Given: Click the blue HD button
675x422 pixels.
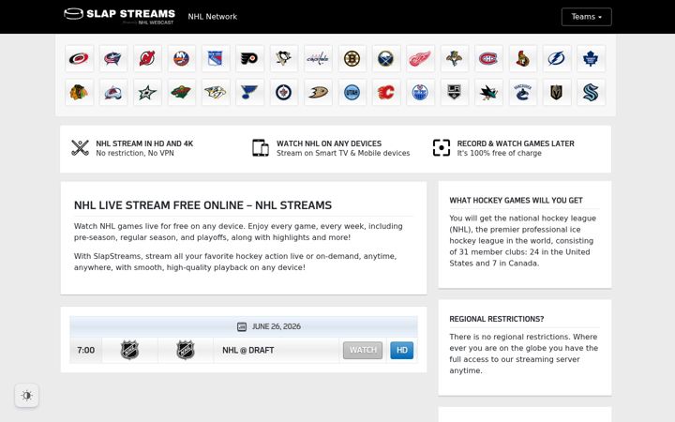Looking at the screenshot, I should (x=401, y=350).
